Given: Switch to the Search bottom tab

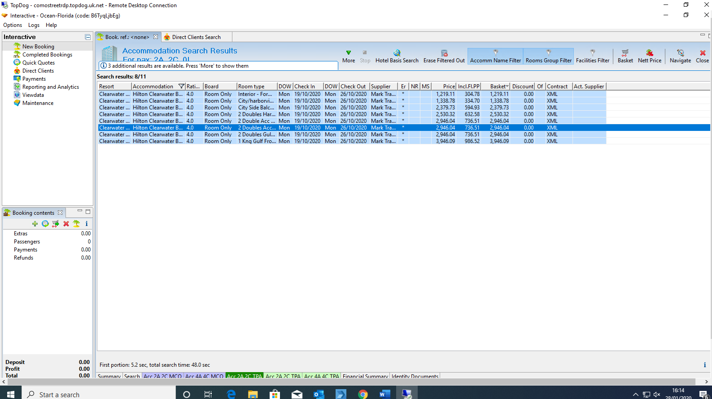Looking at the screenshot, I should [132, 376].
